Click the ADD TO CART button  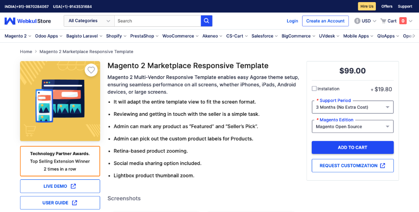(352, 148)
